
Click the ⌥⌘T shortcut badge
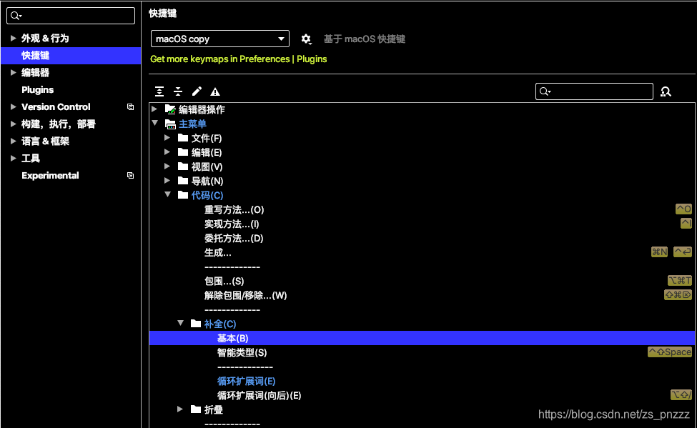[680, 280]
